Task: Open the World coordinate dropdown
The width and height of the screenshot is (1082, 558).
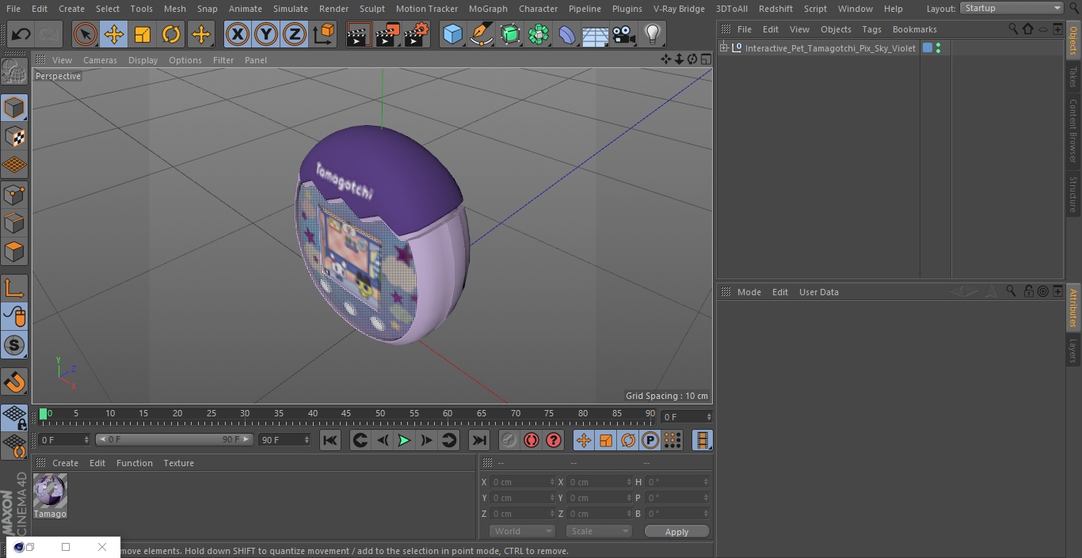Action: tap(522, 531)
